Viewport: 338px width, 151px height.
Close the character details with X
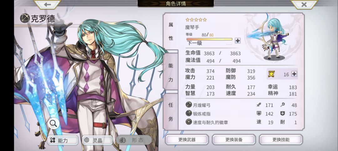click(304, 4)
